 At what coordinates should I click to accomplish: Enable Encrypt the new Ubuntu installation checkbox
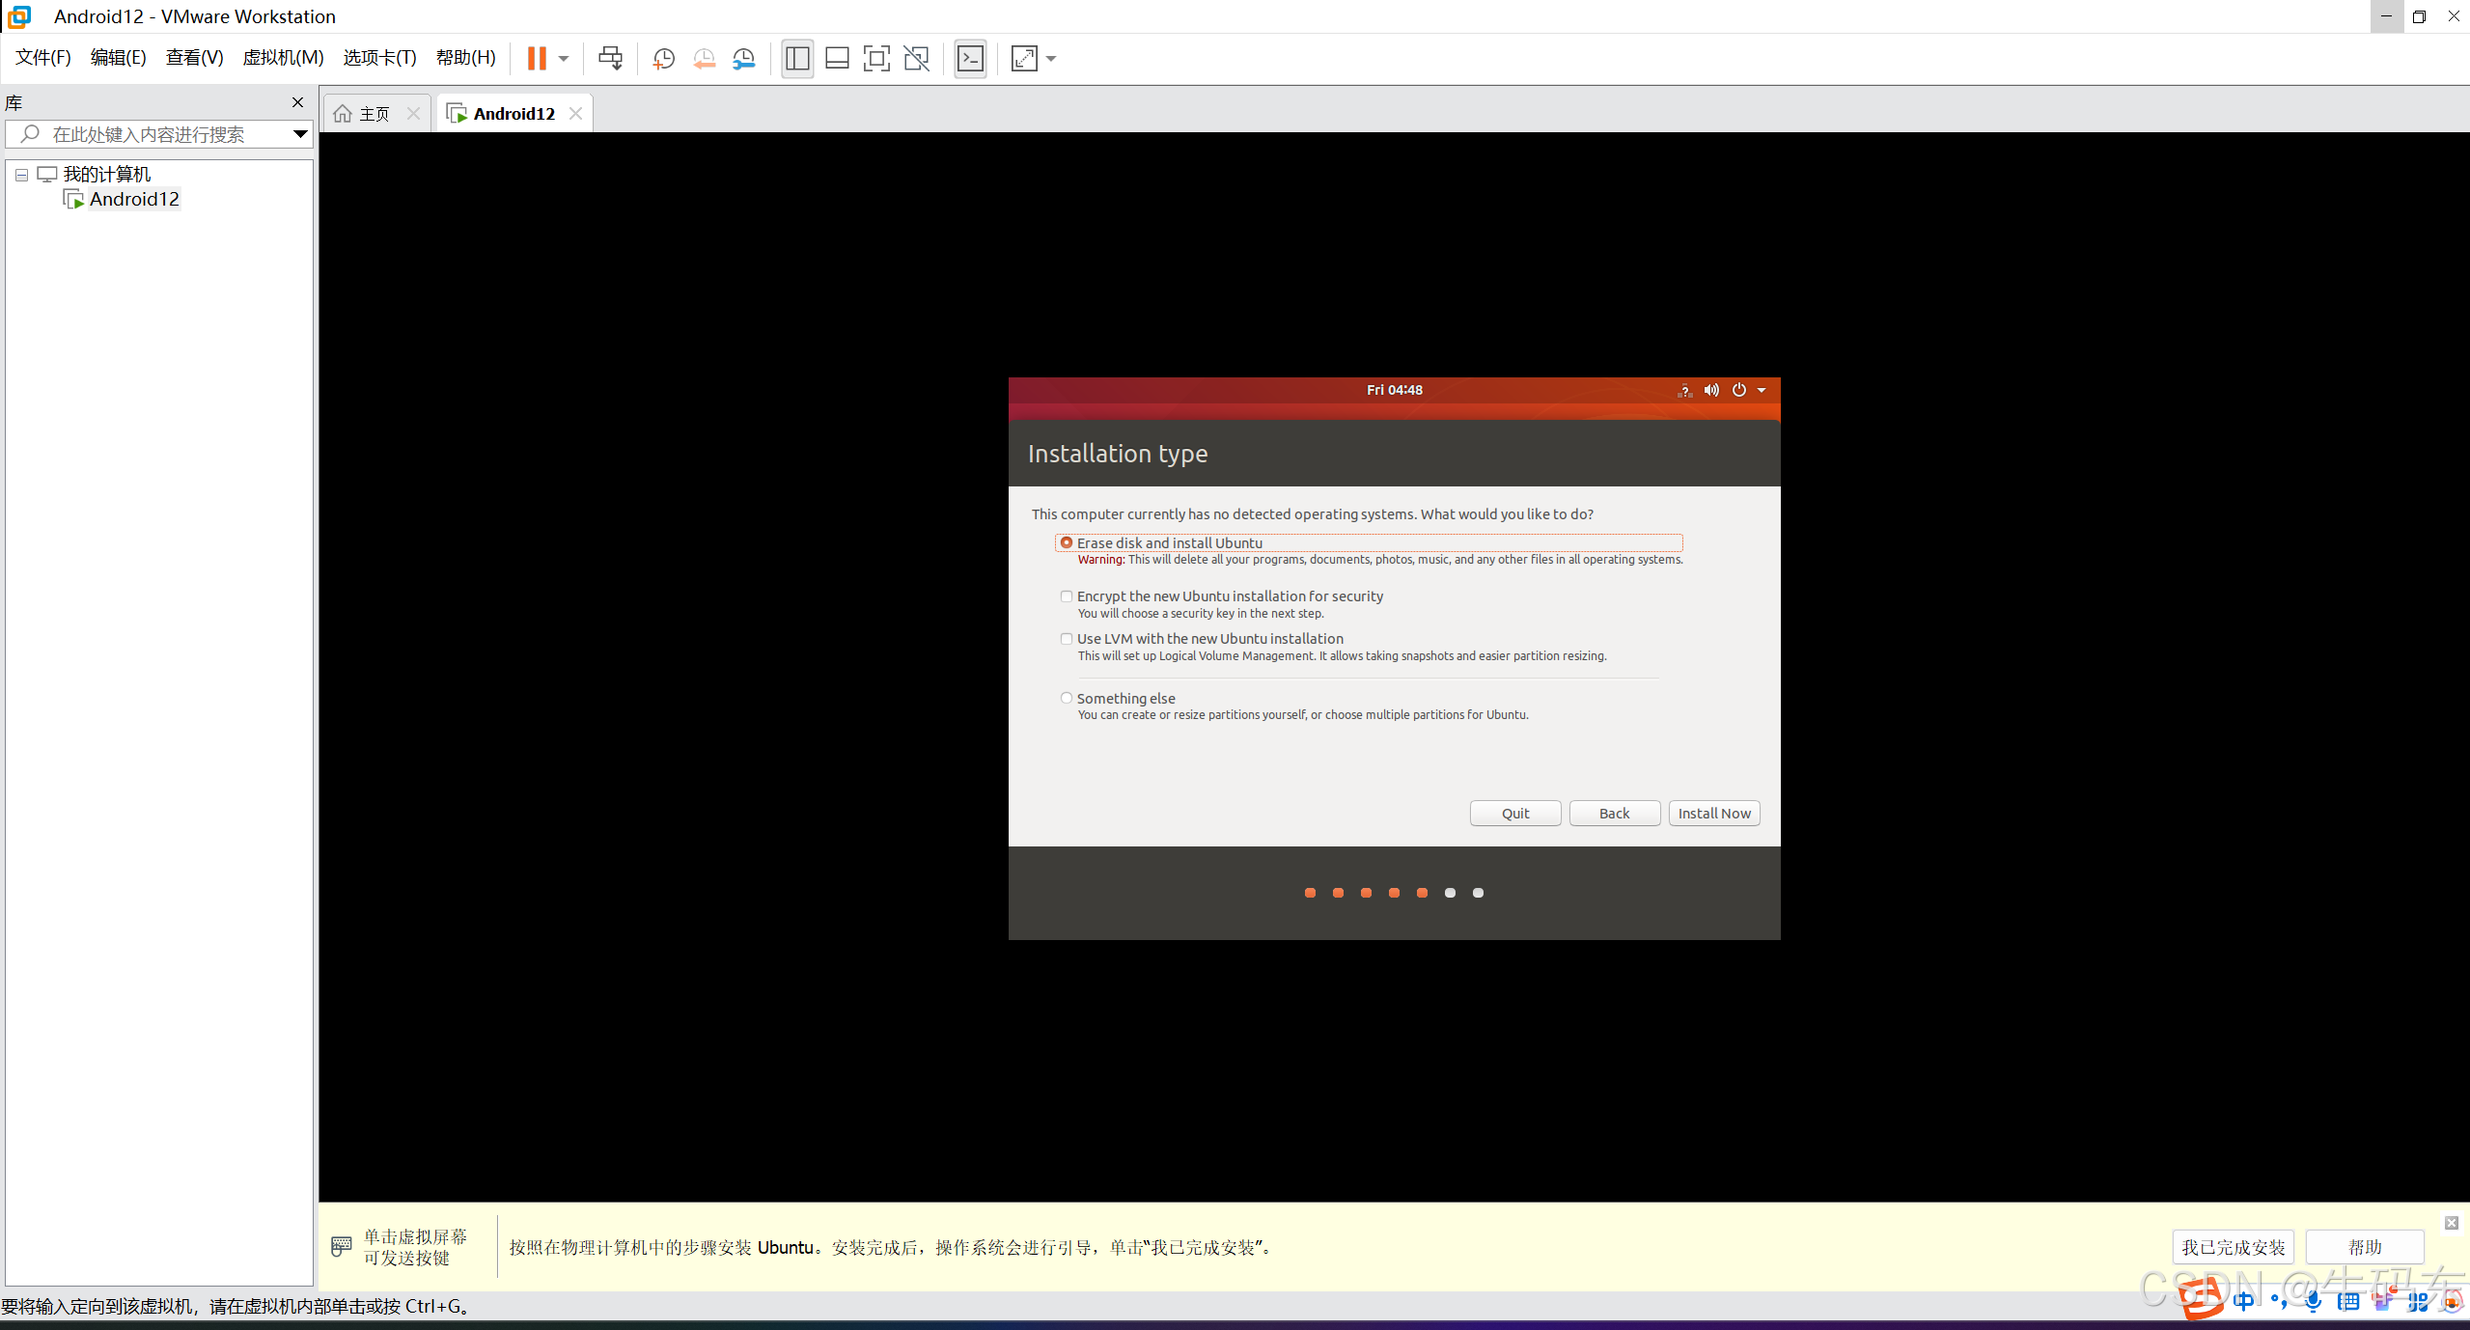point(1067,596)
